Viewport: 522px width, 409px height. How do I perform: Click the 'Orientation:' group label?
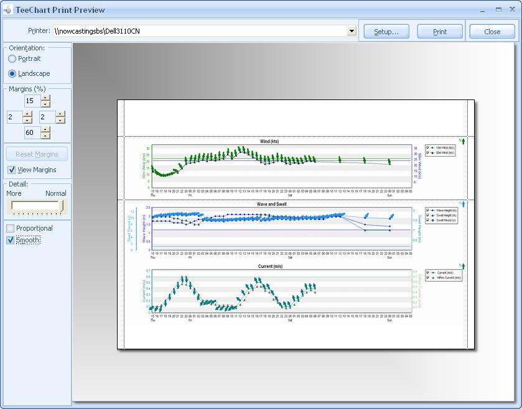click(x=27, y=48)
